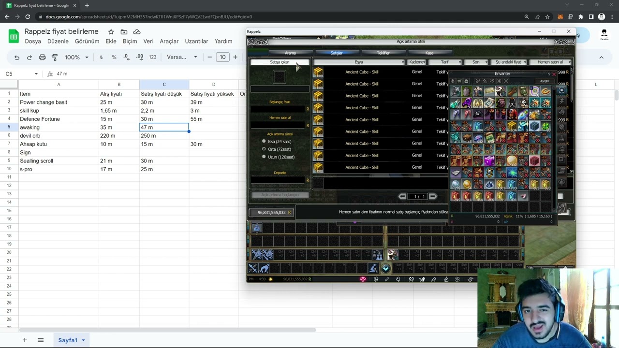The height and width of the screenshot is (348, 619).
Task: Activate the paint format tool in Sheets
Action: click(x=55, y=57)
